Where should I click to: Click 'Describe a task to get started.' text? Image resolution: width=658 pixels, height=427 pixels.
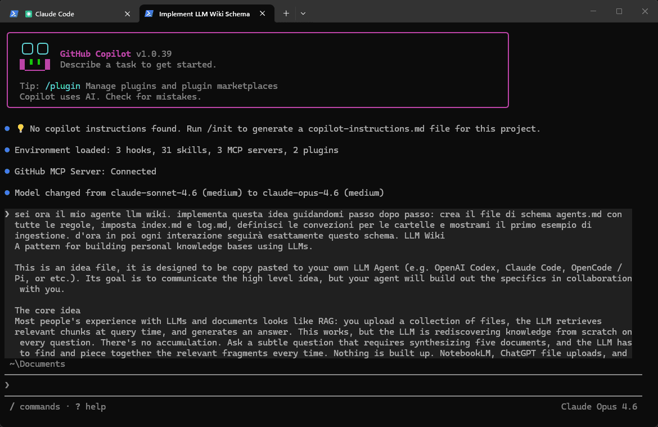[138, 64]
